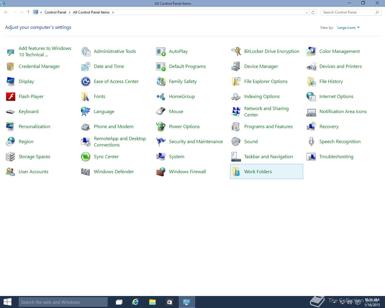Select All Control Panel Items breadcrumb
Image resolution: width=385 pixels, height=308 pixels.
[x=91, y=12]
